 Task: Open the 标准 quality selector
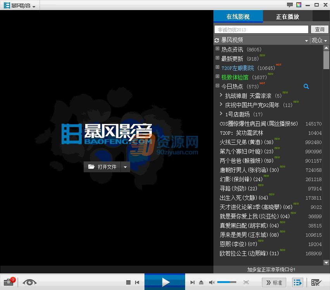click(274, 282)
